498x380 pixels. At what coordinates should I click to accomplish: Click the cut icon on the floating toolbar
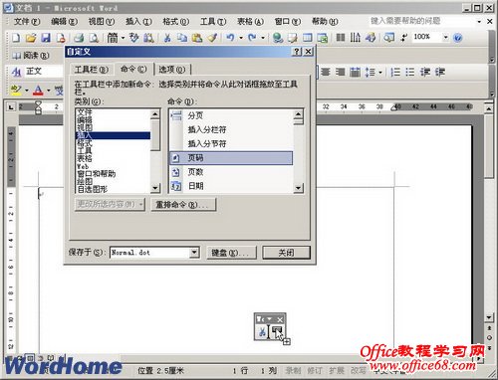[262, 331]
